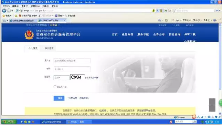
Task: Open the 安全(S) dropdown
Action: pyautogui.click(x=197, y=20)
